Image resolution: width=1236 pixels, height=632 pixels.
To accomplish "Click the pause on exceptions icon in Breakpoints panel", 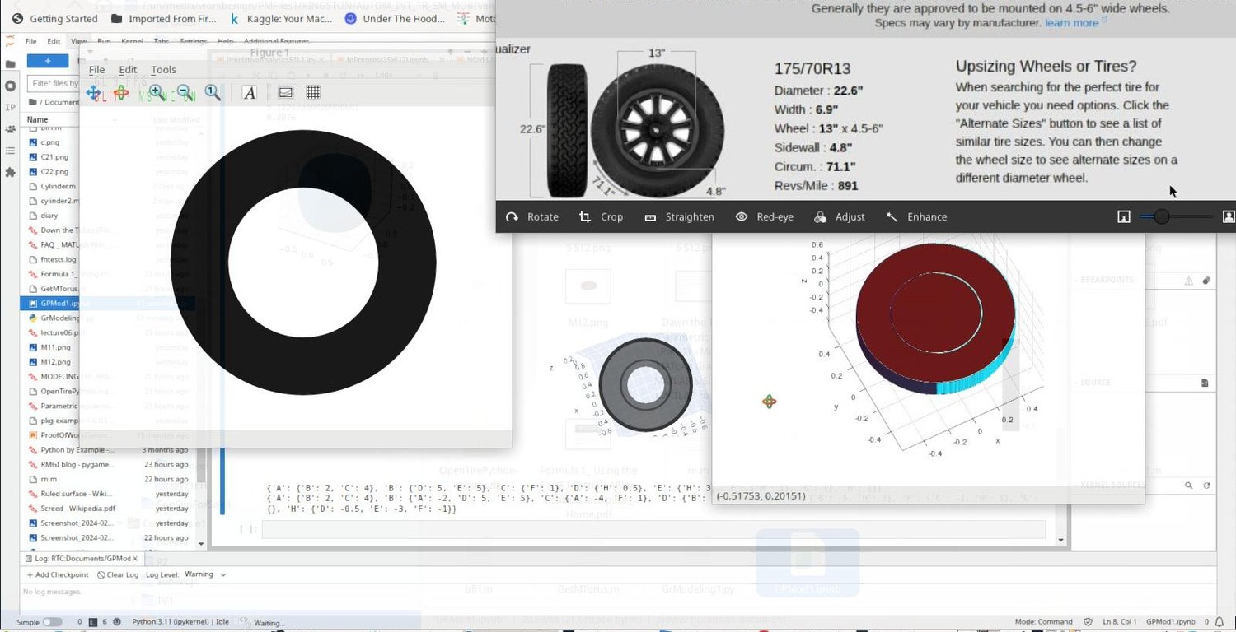I will pos(1188,281).
